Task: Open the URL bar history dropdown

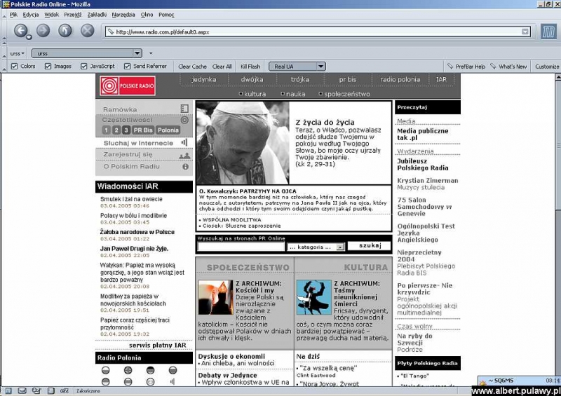Action: (527, 32)
